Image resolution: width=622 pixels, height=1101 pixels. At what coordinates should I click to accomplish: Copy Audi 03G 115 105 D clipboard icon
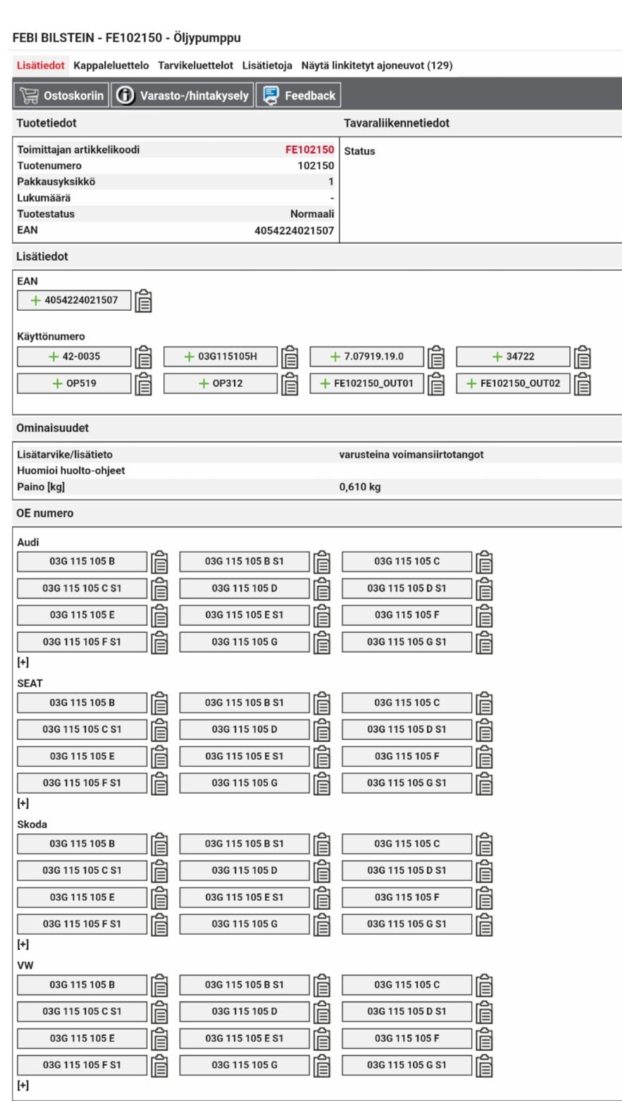[322, 589]
